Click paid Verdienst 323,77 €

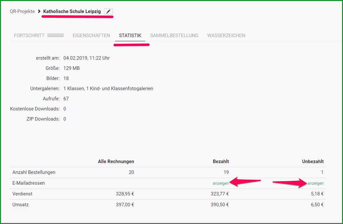click(220, 194)
